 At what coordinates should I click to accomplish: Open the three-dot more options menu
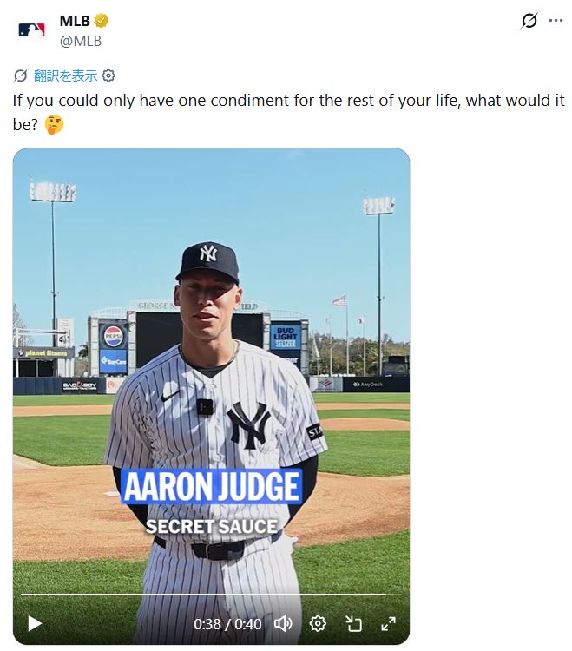point(556,20)
